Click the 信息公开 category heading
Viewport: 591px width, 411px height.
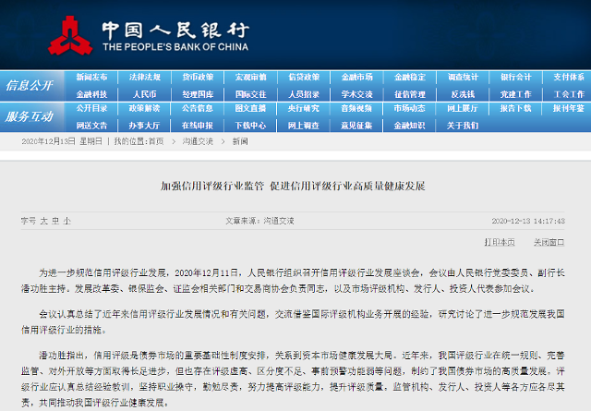[29, 86]
